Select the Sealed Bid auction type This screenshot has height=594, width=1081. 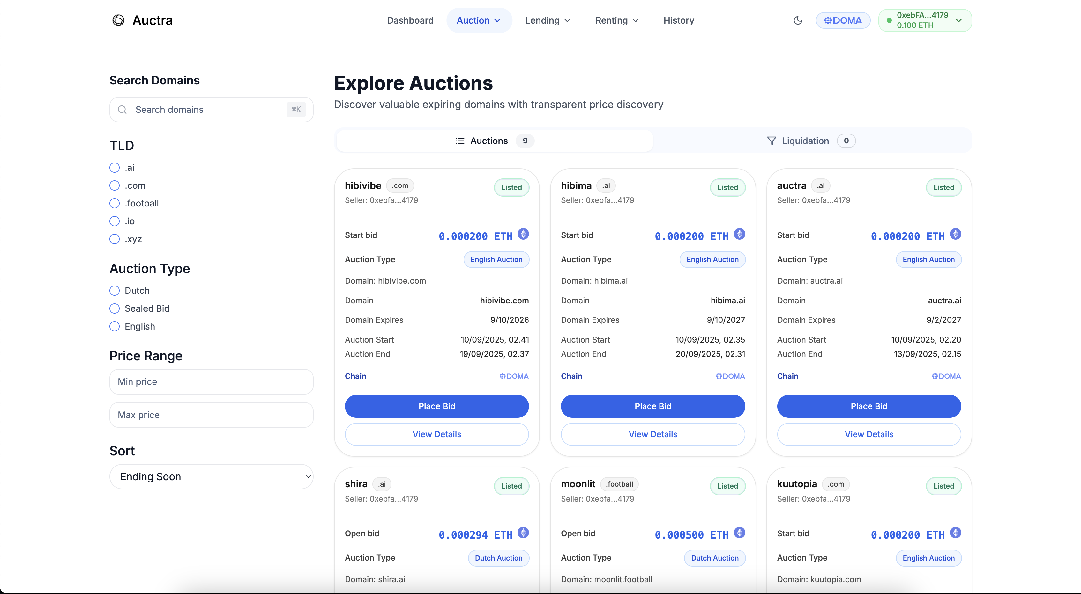click(115, 308)
